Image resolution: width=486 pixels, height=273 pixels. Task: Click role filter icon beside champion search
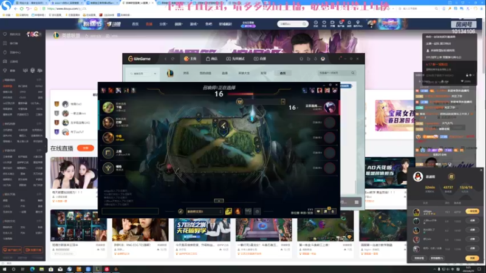point(239,101)
